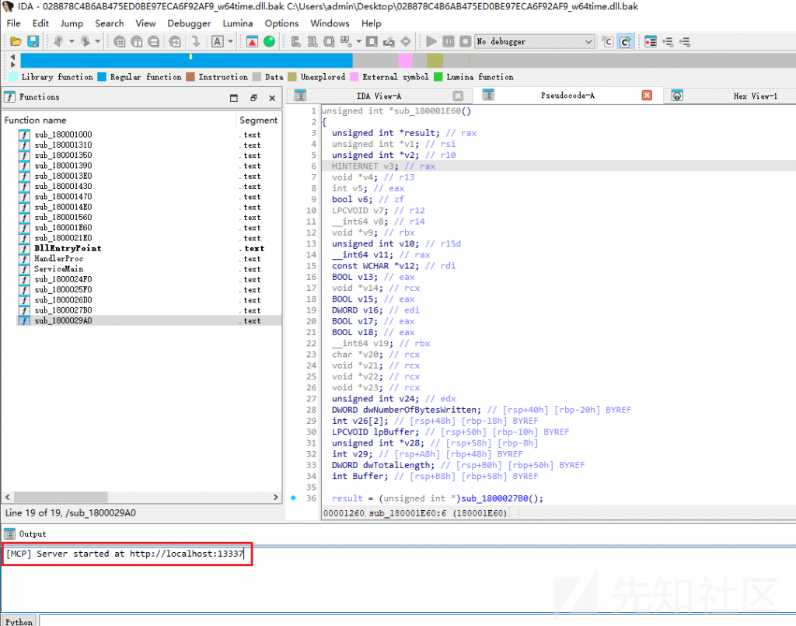Switch to the Hex View-1 tab
Screen dimensions: 796x626
[755, 96]
